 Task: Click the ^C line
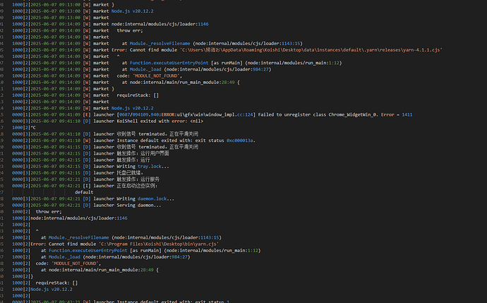[x=33, y=127]
